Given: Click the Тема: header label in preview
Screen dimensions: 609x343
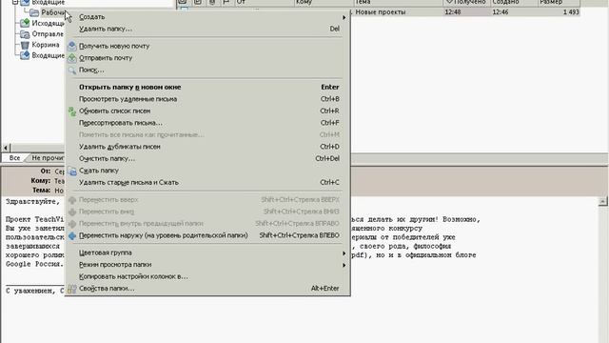Looking at the screenshot, I should point(42,191).
